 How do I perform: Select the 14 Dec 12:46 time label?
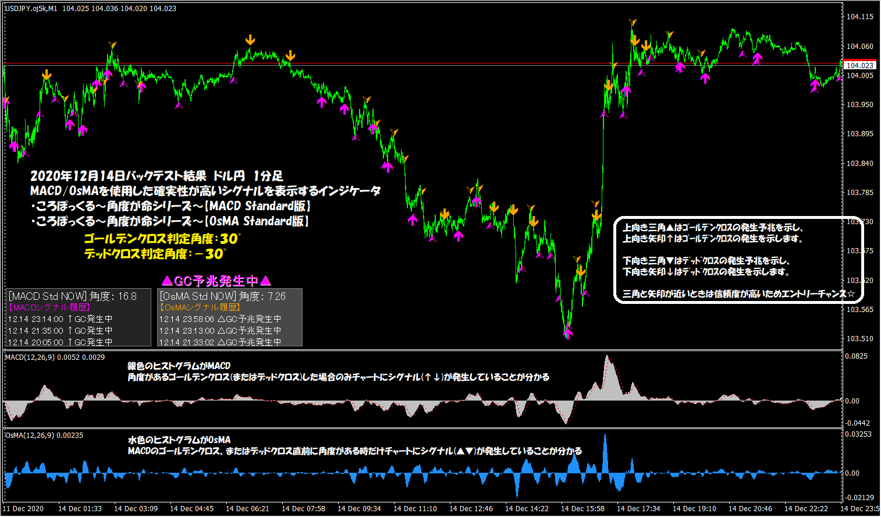pyautogui.click(x=471, y=509)
